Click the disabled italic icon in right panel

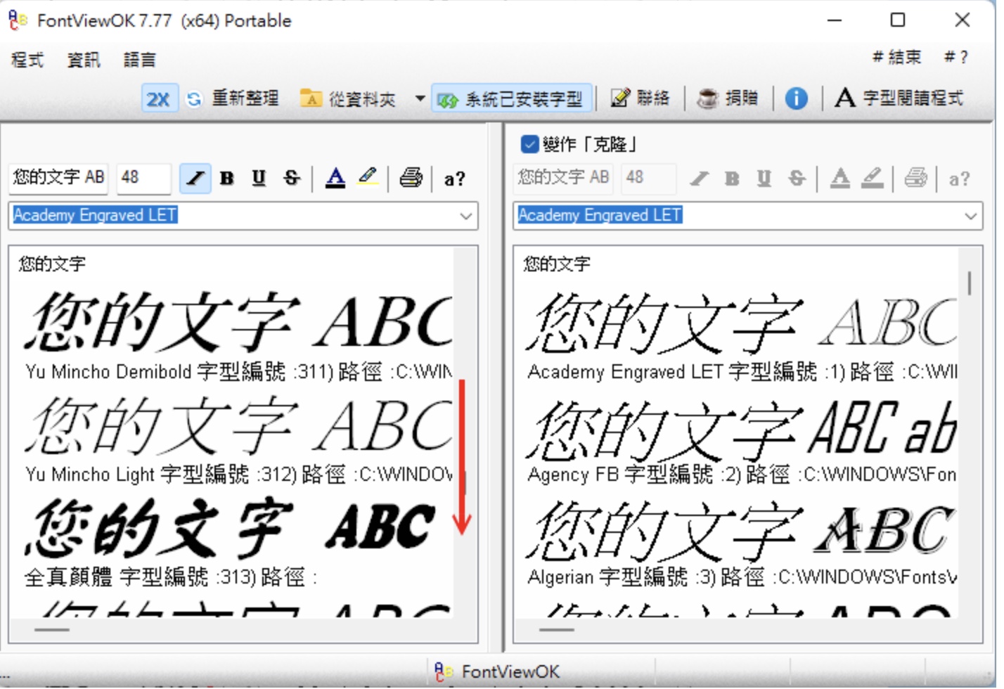tap(699, 179)
